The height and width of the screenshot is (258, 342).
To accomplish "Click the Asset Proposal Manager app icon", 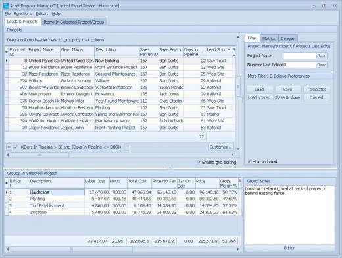I will pos(6,5).
